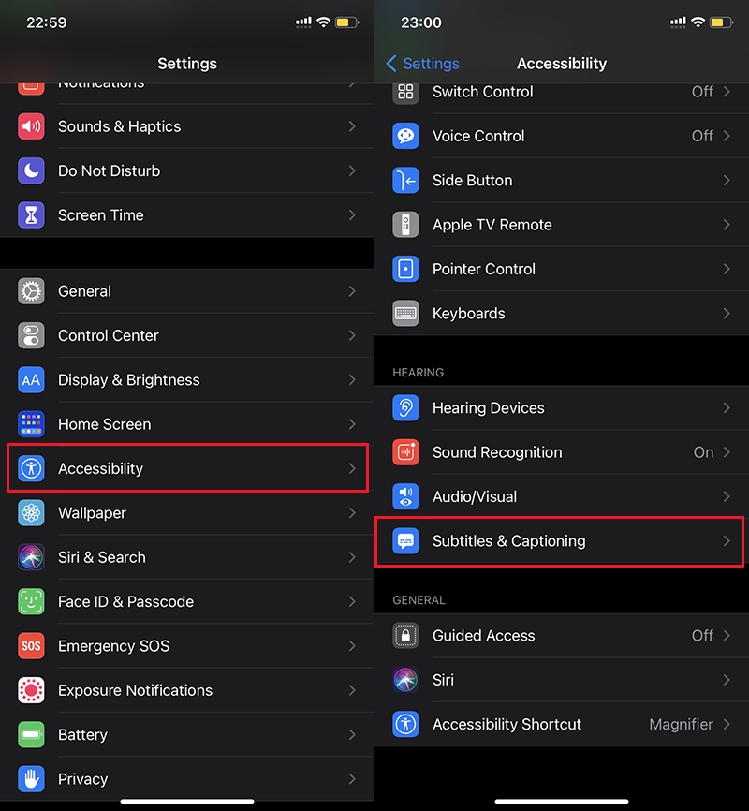
Task: Tap the Screen Time hourglass icon
Action: 31,215
